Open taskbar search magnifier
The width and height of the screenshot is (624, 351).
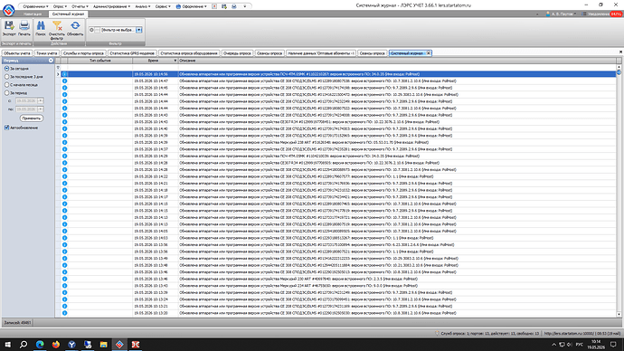24,345
